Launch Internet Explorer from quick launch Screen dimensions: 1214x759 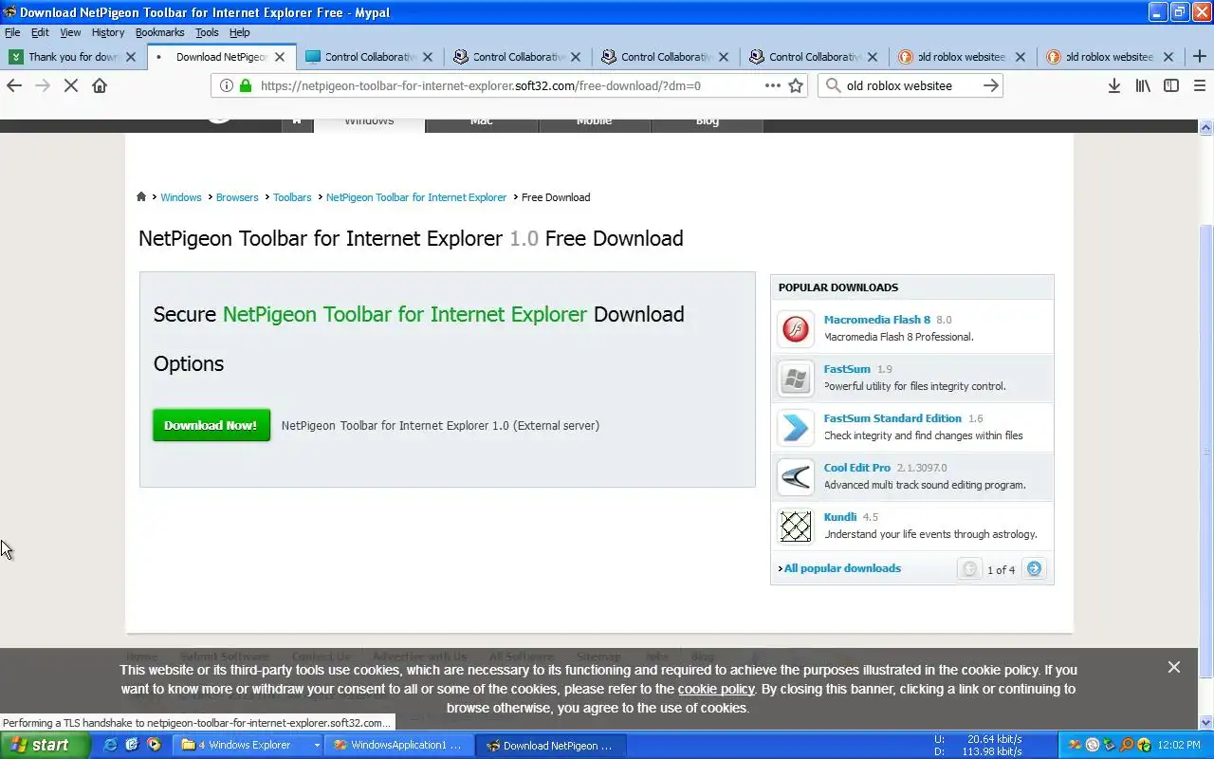(x=111, y=745)
